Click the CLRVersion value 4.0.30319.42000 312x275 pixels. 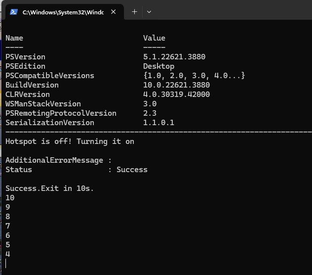[176, 94]
